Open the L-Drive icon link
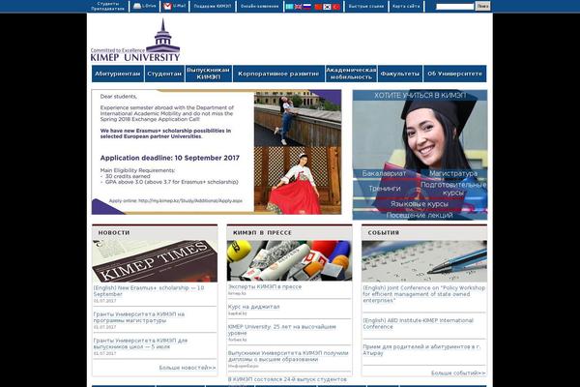Screen dimensions: 580x387 point(145,6)
